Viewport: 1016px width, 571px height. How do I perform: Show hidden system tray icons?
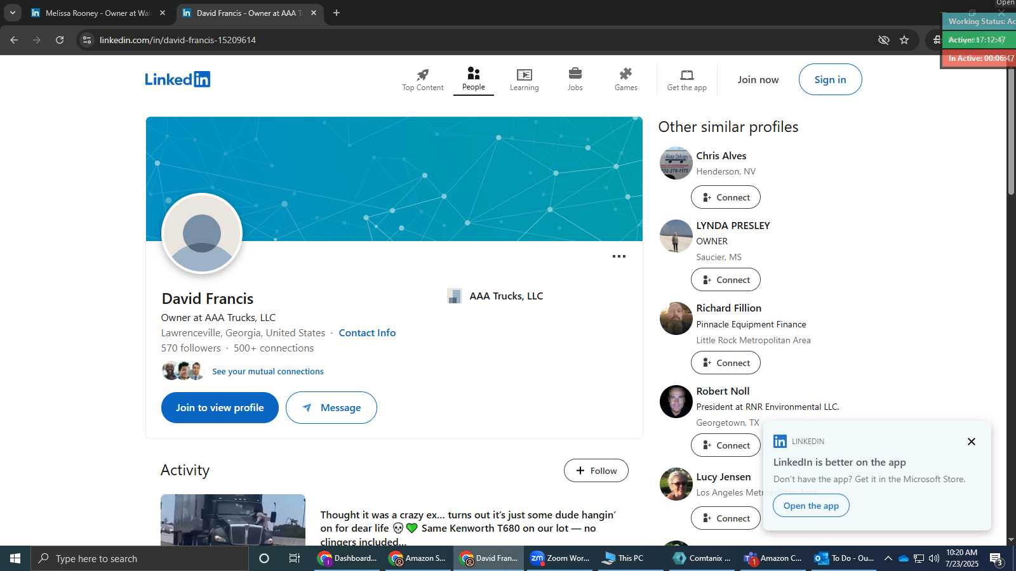pos(888,558)
